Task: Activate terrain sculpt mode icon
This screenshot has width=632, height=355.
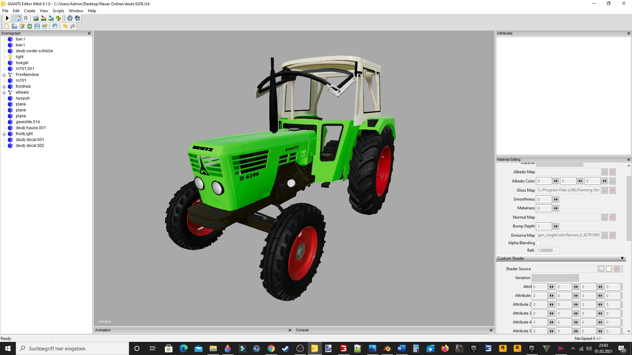Action: 36,18
